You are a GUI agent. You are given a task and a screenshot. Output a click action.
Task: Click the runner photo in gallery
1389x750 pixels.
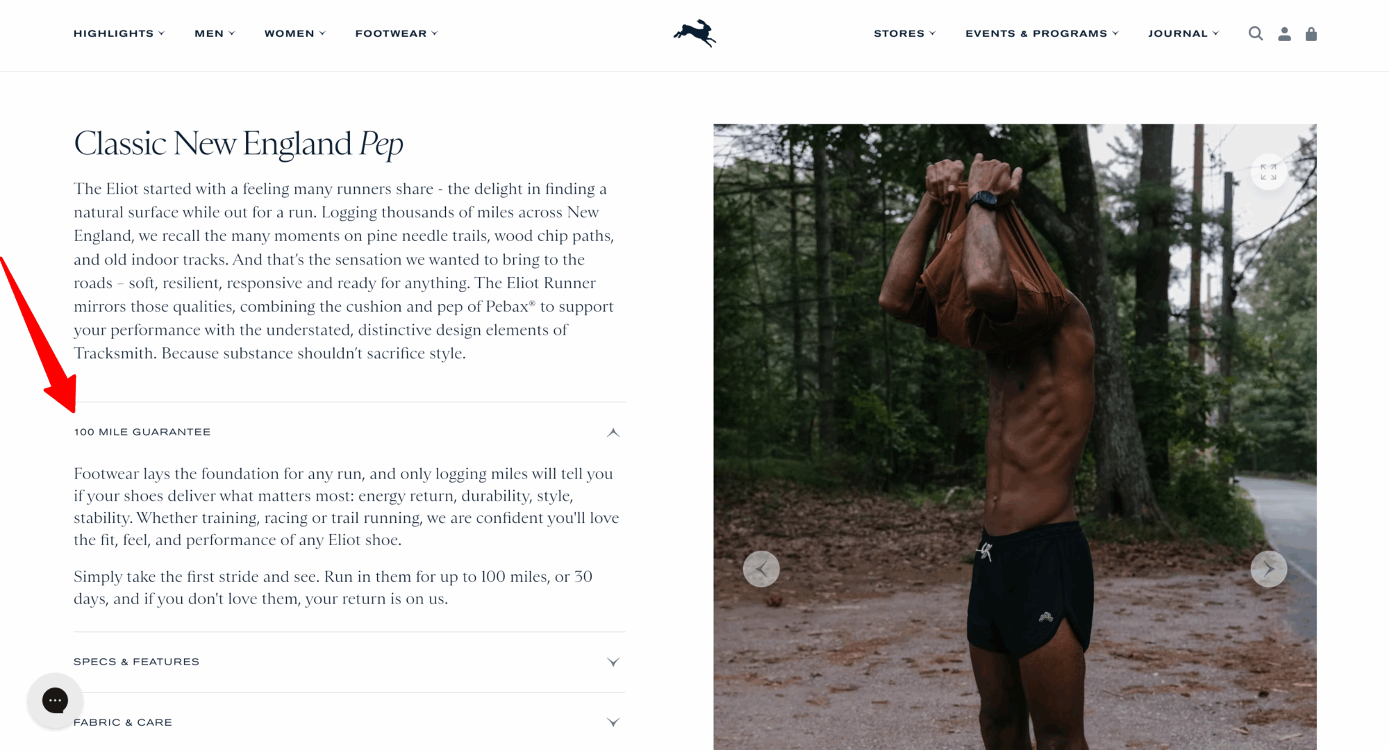coord(1015,436)
